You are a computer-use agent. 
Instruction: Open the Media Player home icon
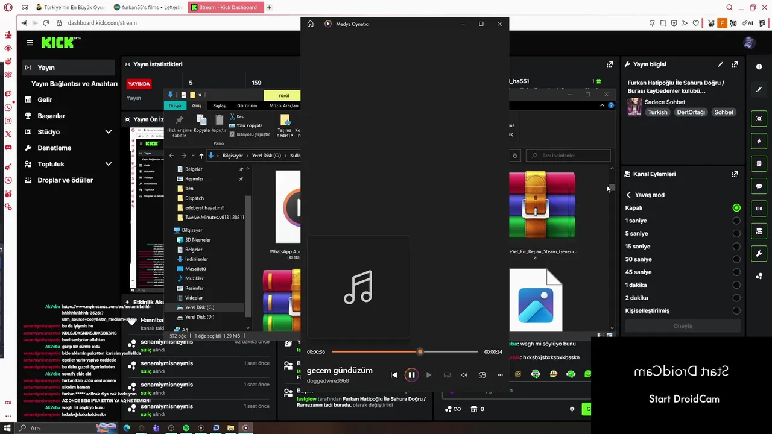(x=310, y=24)
